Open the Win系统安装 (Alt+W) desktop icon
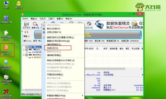This screenshot has height=99, width=166. click(x=6, y=65)
